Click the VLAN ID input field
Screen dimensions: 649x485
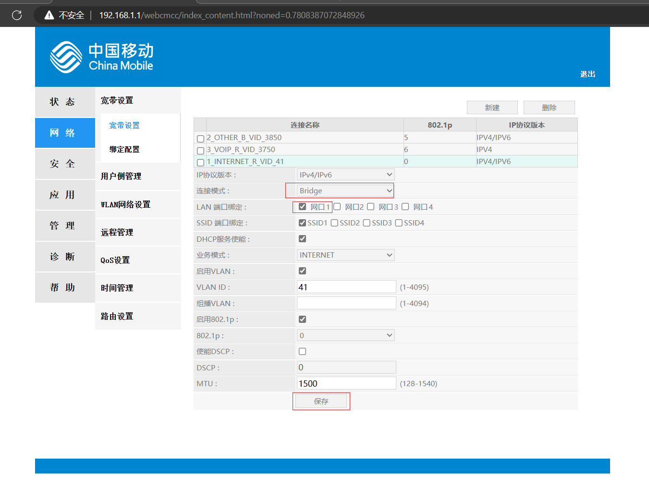[x=346, y=287]
